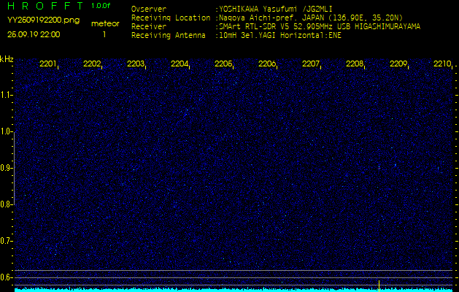
Task: Select the YY2509192200.png filename label
Action: [x=43, y=20]
